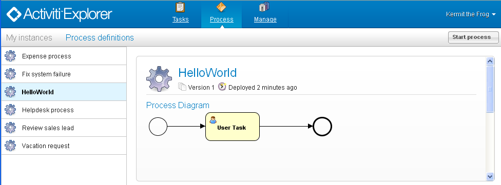Click the HelloWorld heading title
Image resolution: width=501 pixels, height=185 pixels.
207,73
